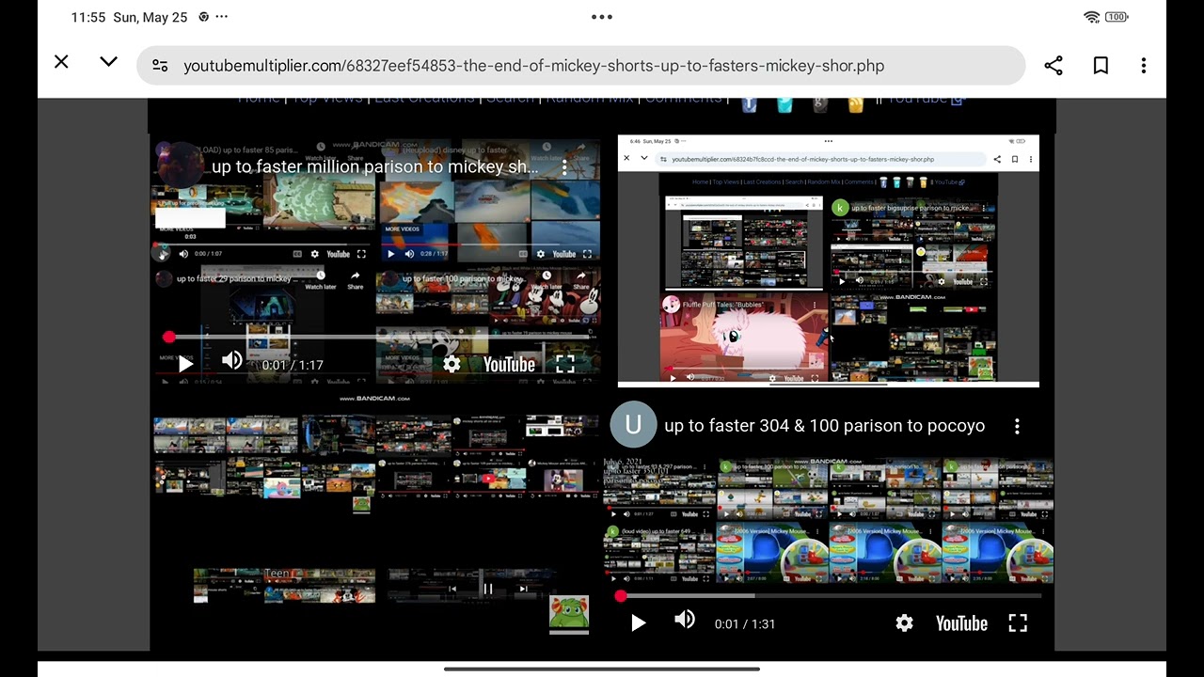Image resolution: width=1204 pixels, height=677 pixels.
Task: Seek along the 1:31 video progress bar
Action: (x=832, y=596)
